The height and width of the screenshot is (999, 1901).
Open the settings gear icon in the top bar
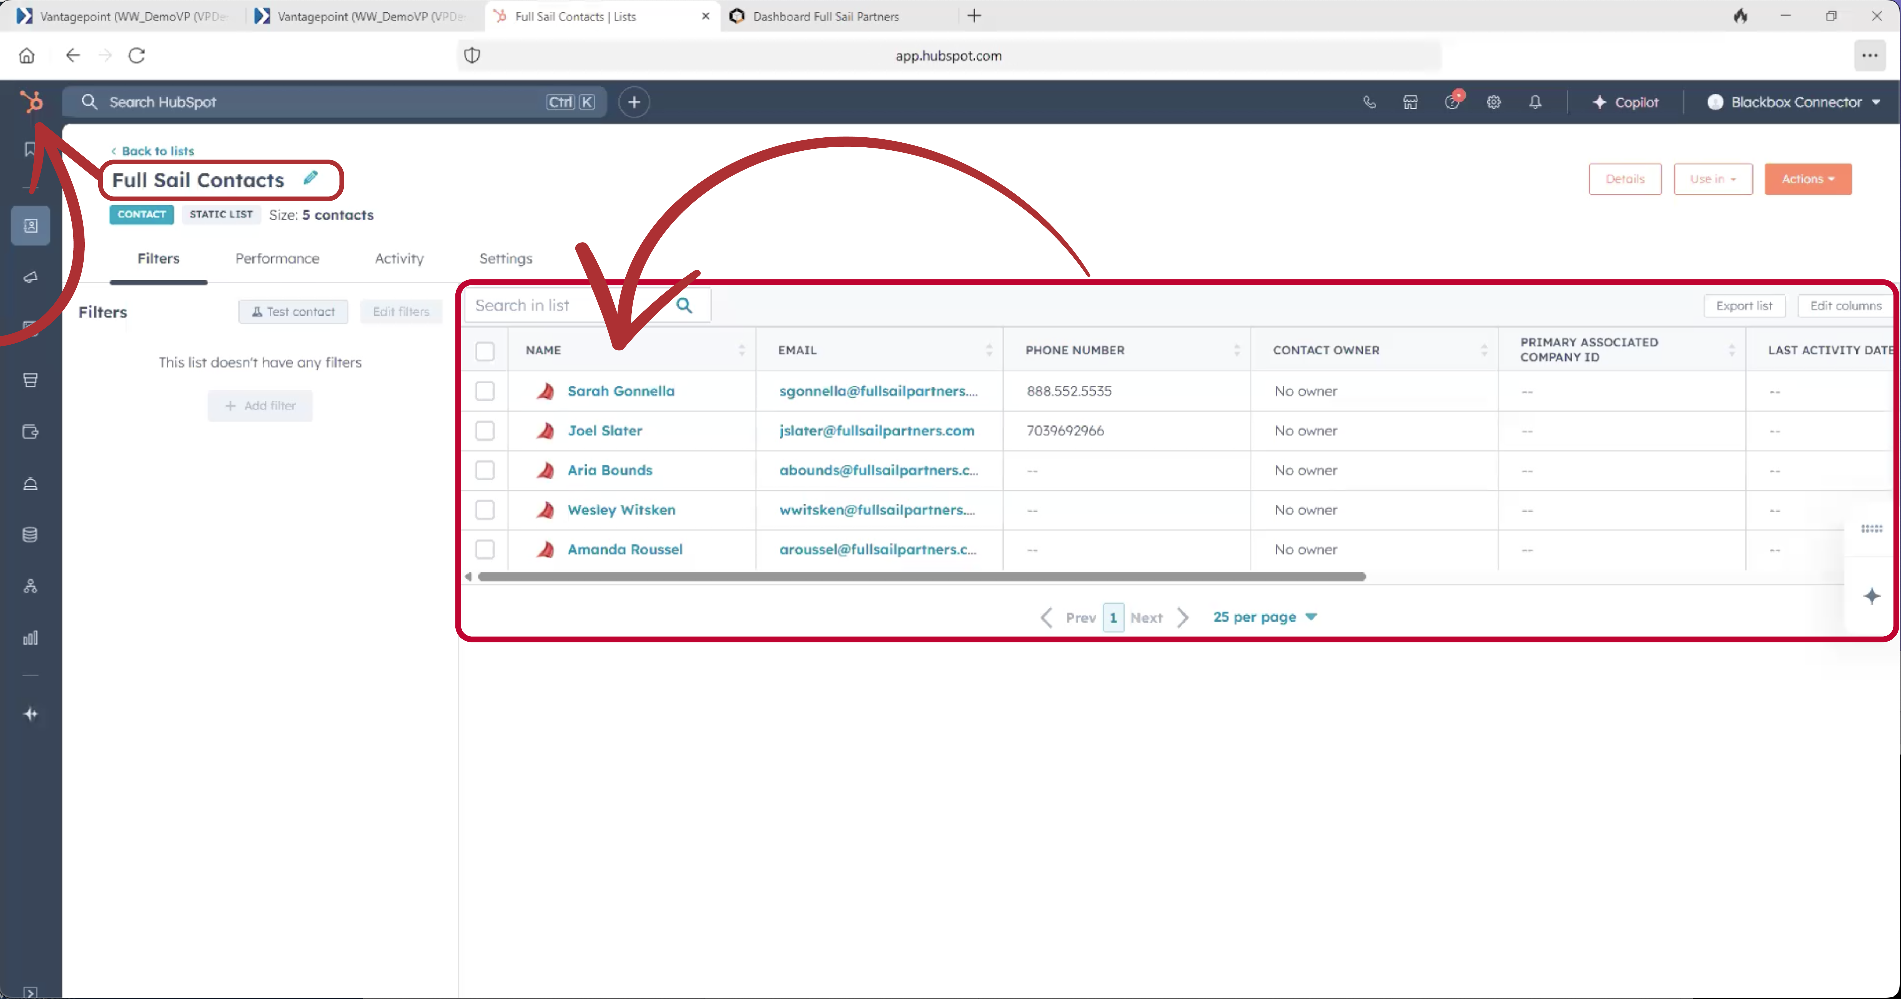(x=1494, y=102)
